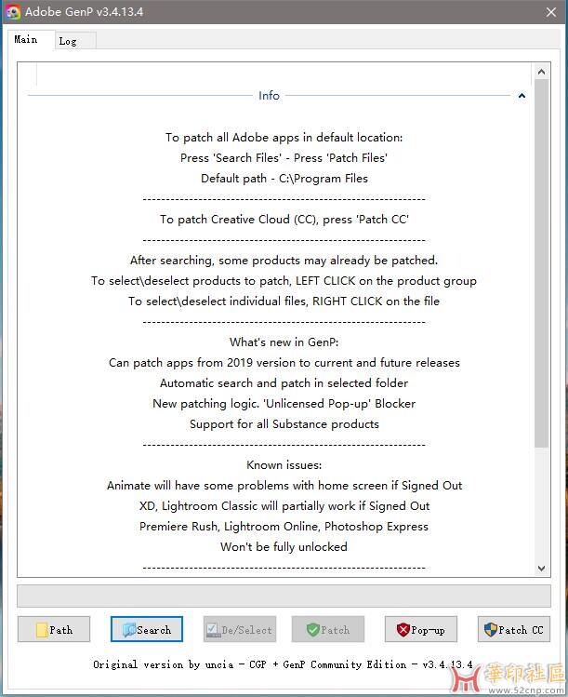Click the De/Select button
The image size is (568, 697).
(x=240, y=629)
